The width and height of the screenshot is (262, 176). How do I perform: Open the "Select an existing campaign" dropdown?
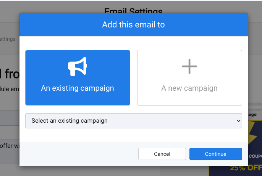coord(133,121)
